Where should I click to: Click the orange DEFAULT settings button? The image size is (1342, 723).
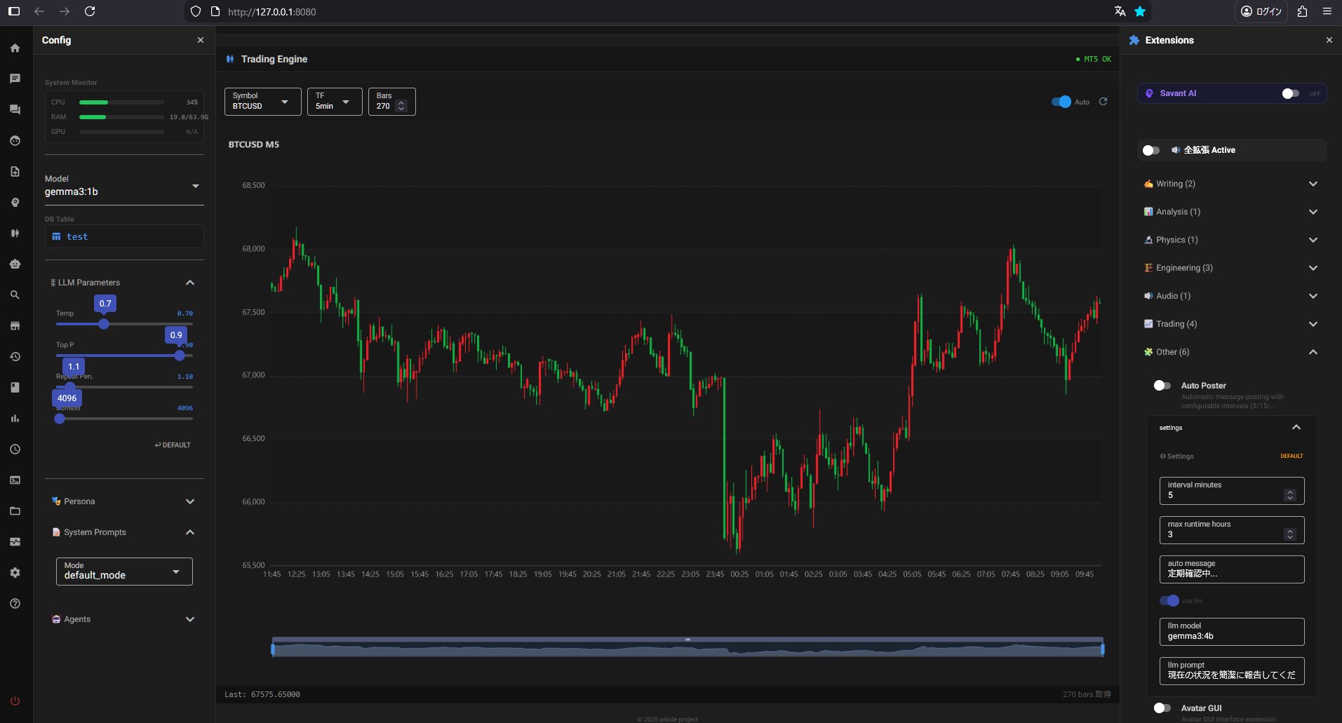pyautogui.click(x=1291, y=456)
